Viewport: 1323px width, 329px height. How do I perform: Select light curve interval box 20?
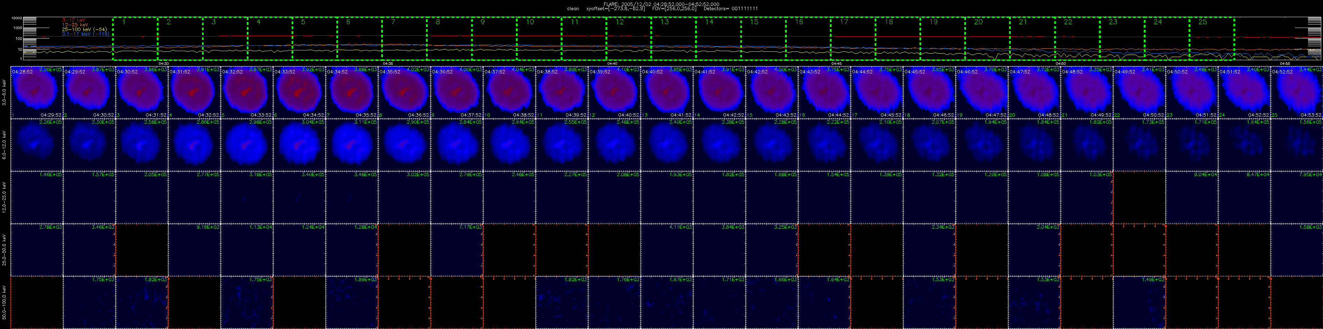(x=987, y=39)
